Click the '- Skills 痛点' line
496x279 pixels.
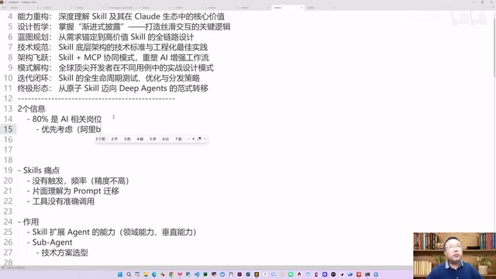[x=39, y=170]
